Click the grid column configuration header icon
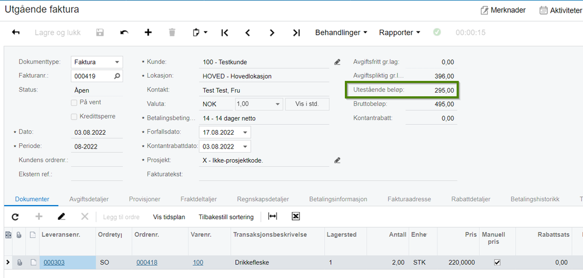The image size is (583, 278). point(8,234)
